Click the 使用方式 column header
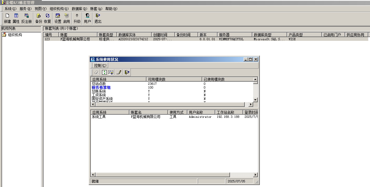 click(177, 112)
